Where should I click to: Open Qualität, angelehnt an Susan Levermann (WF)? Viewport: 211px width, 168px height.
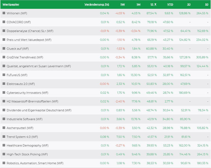(x=39, y=66)
